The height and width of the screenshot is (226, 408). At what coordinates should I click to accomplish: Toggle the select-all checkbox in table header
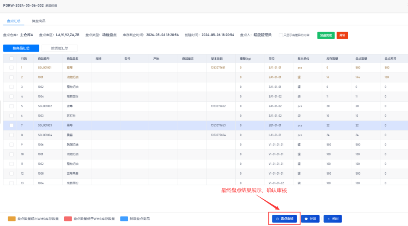(11, 59)
